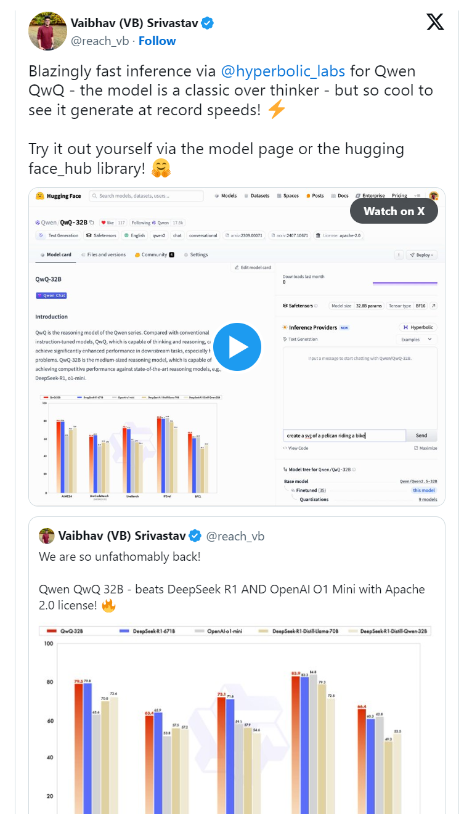Open Vaibhav Srivastav's profile picture at the top
This screenshot has height=814, width=472.
[x=47, y=31]
